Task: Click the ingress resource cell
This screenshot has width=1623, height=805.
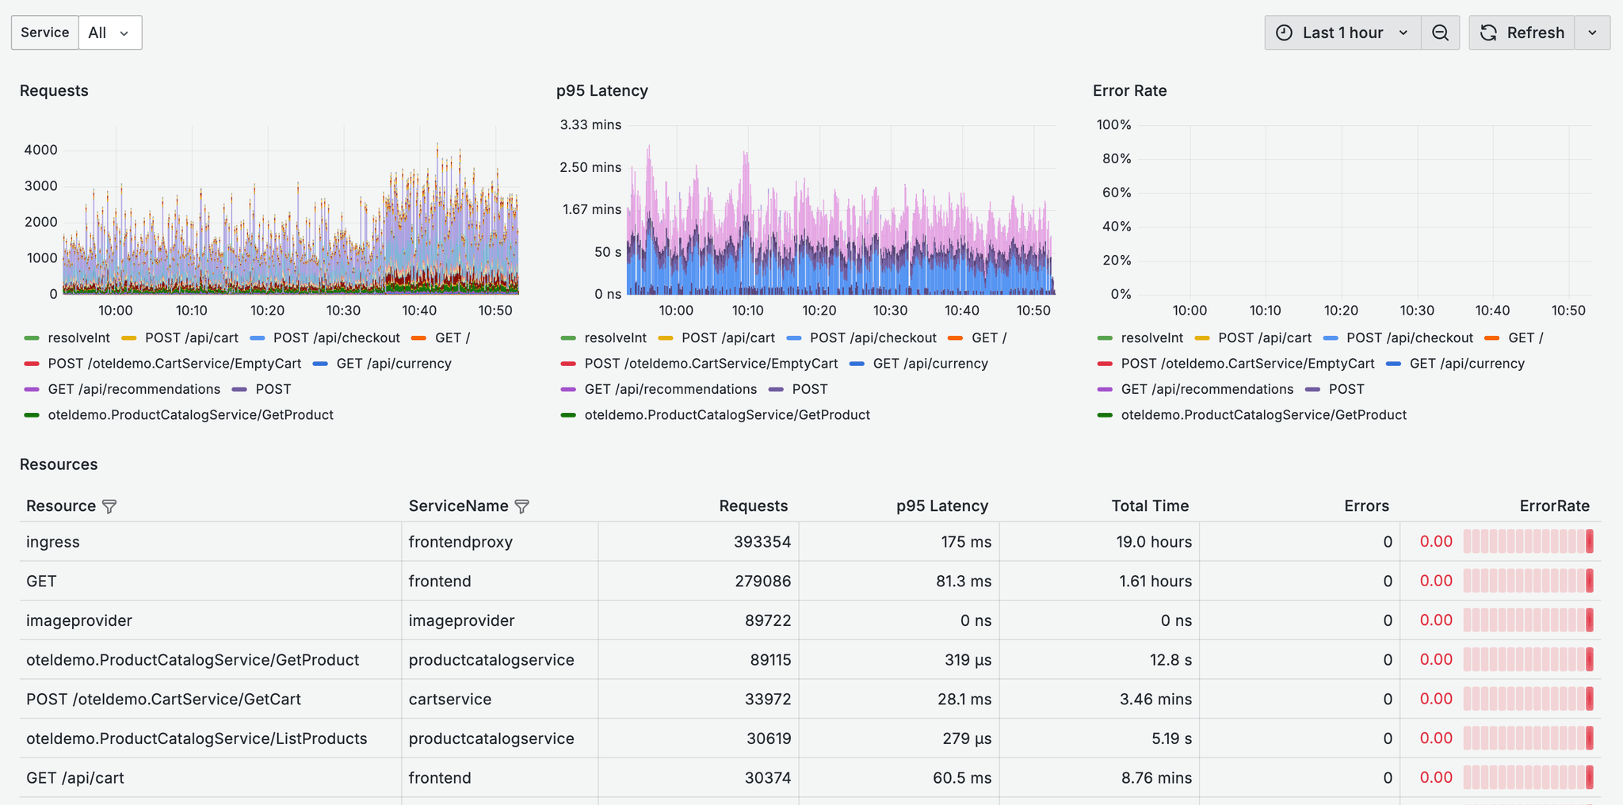Action: click(210, 542)
